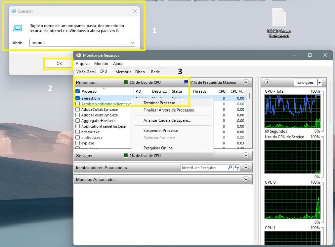Click the blue max frequency indicator square

click(x=186, y=82)
